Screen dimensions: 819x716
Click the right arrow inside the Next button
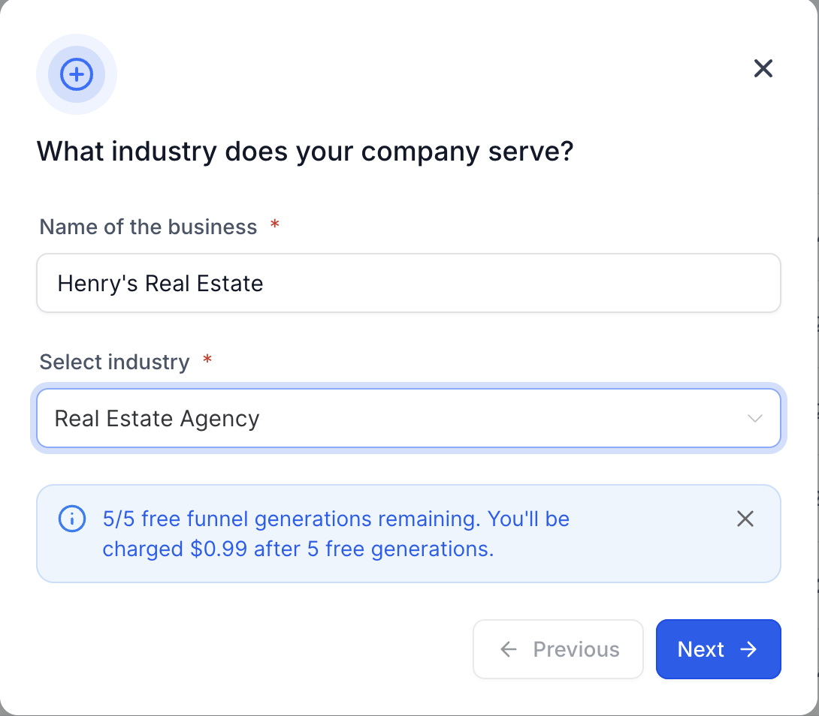750,649
